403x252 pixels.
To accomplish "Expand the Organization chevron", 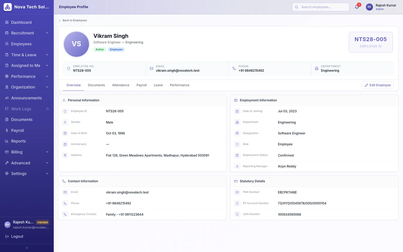I will tap(47, 87).
